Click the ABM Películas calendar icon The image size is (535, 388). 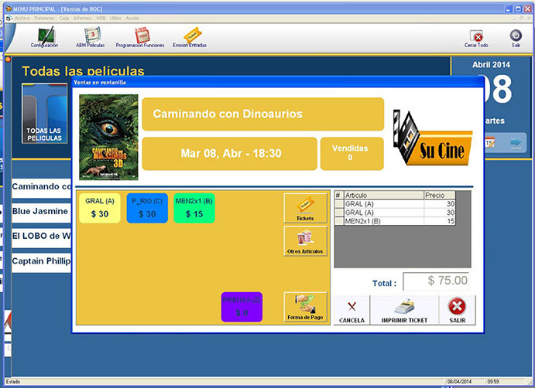(90, 37)
